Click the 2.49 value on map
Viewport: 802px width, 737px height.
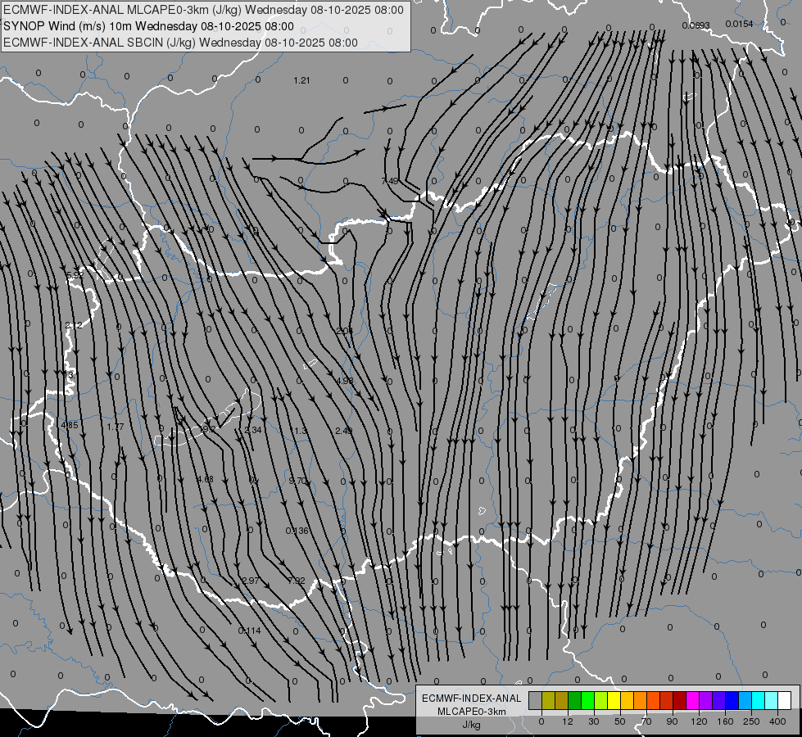[344, 431]
